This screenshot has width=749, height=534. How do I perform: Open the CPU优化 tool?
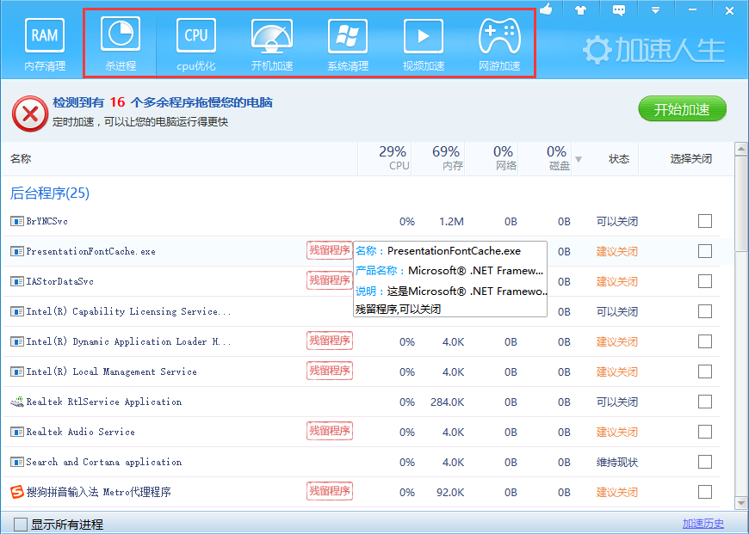click(196, 43)
